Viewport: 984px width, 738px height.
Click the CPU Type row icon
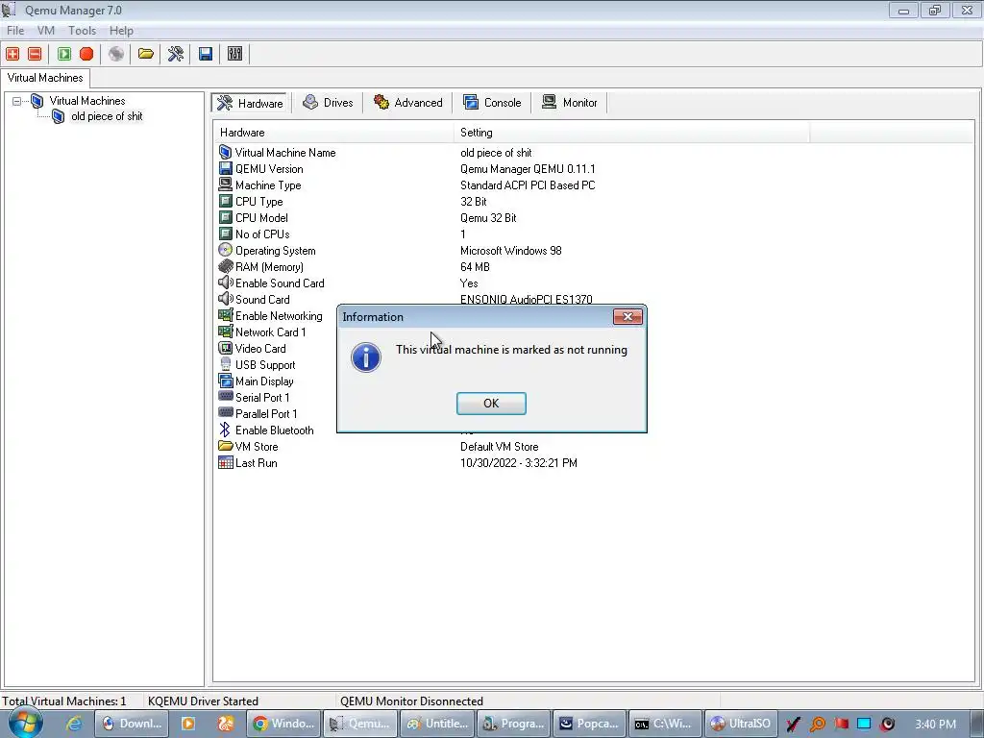[225, 202]
